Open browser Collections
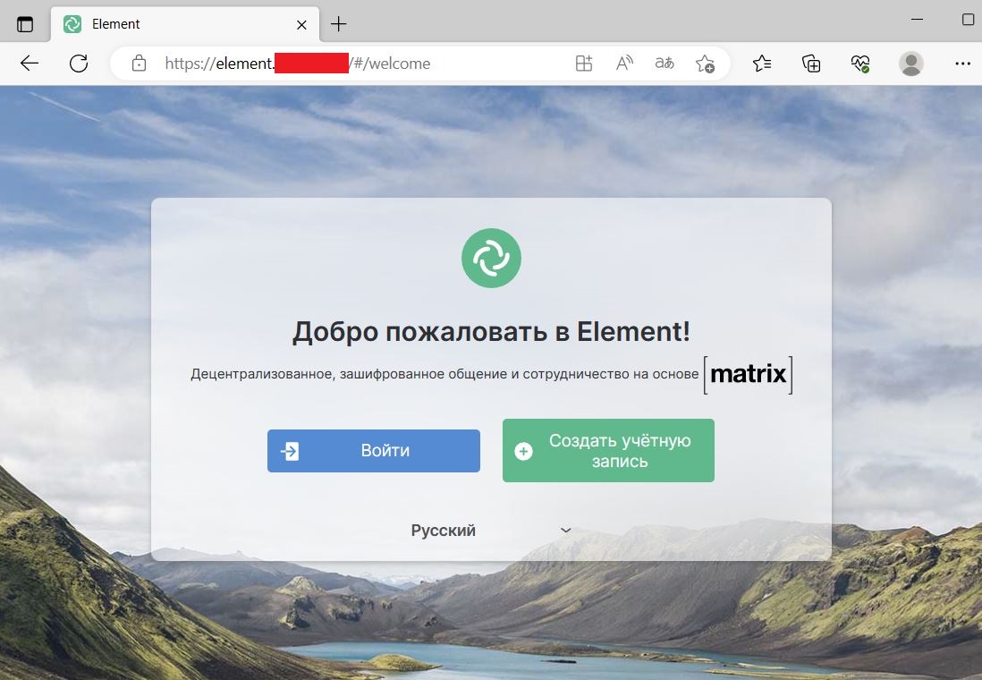Viewport: 982px width, 680px height. pos(811,64)
